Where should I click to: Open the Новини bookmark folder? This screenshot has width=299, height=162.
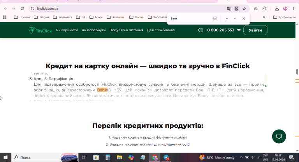pyautogui.click(x=22, y=17)
